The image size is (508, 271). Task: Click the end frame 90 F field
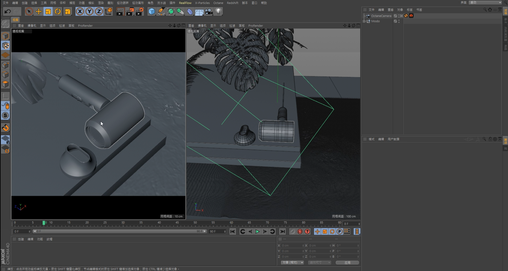pyautogui.click(x=217, y=232)
